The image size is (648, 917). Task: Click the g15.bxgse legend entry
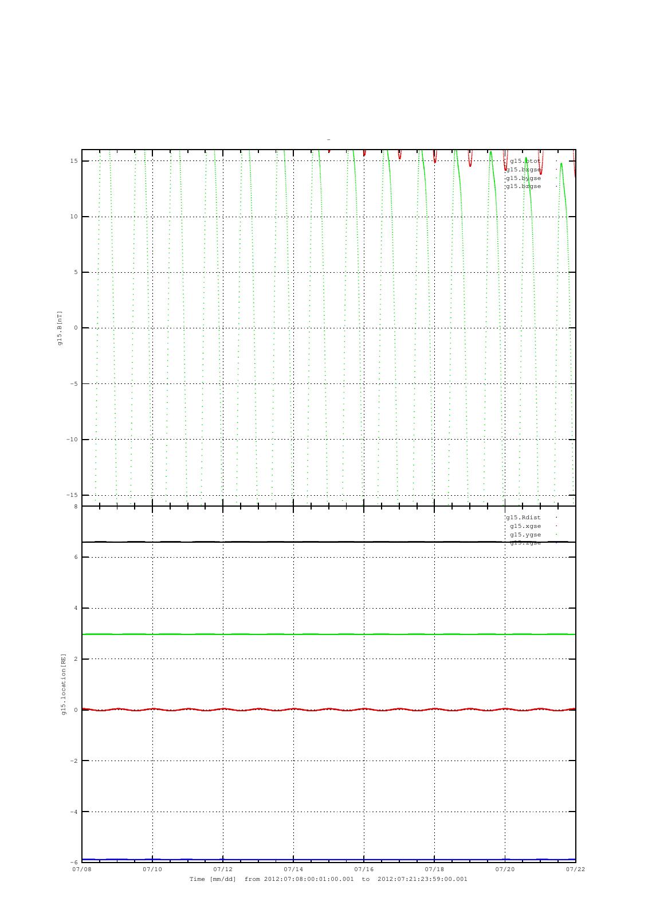coord(523,170)
